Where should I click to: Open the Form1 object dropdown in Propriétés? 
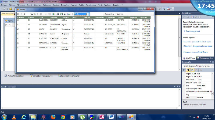213,66
